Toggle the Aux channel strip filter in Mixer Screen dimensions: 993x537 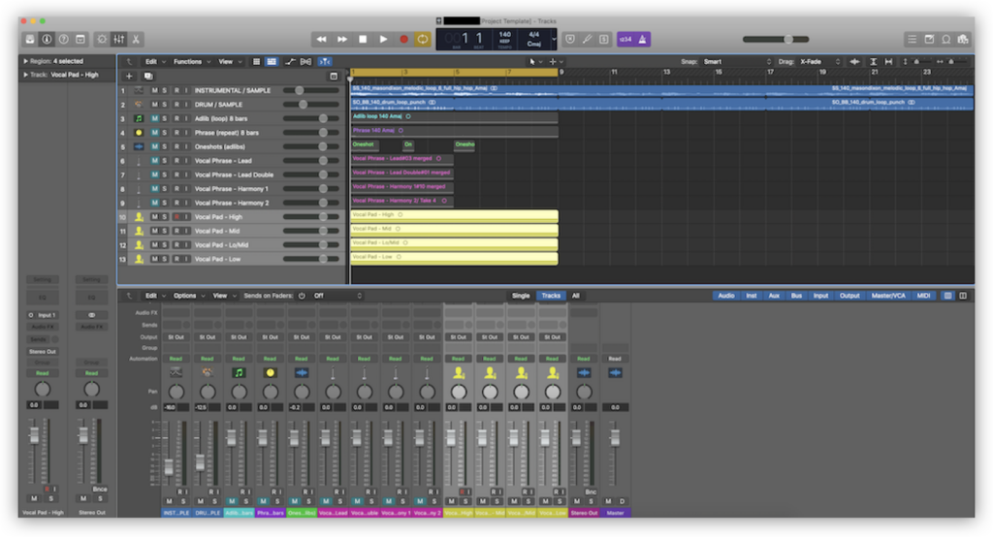click(x=774, y=296)
